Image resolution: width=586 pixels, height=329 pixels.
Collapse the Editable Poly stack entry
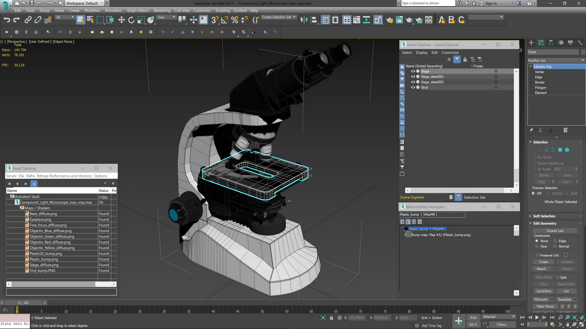(x=531, y=67)
